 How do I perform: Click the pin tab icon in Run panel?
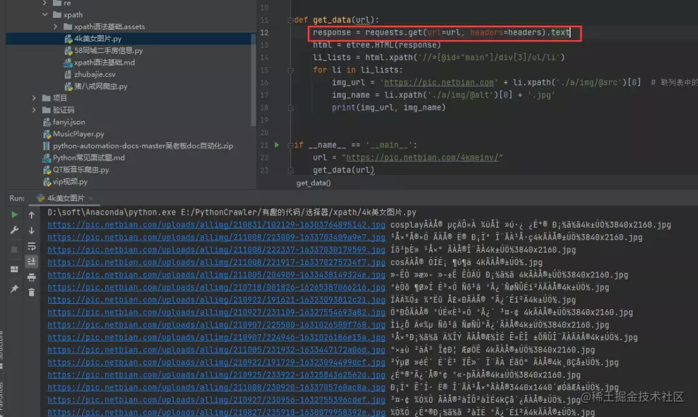tap(14, 289)
